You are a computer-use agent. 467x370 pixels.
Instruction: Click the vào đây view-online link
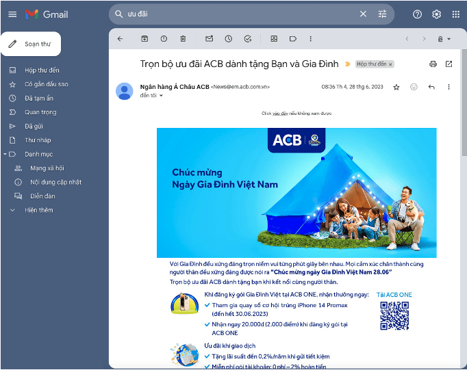coord(280,114)
